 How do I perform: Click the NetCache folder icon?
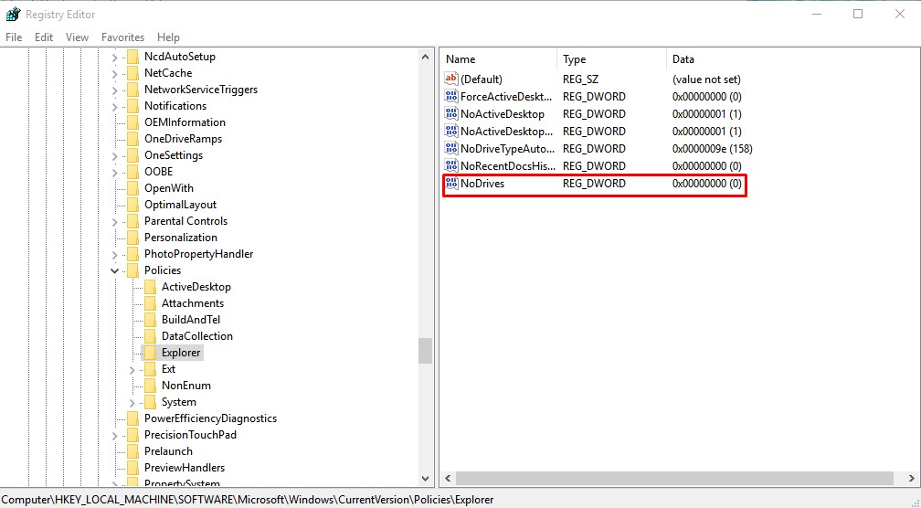[133, 73]
